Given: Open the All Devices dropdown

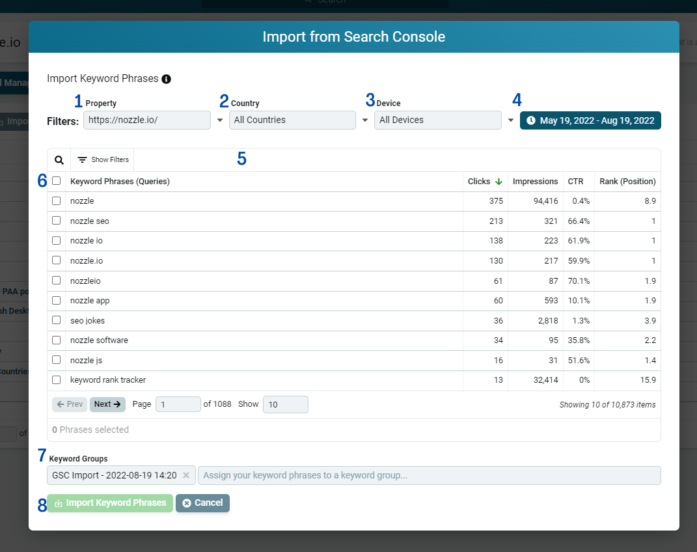Looking at the screenshot, I should pyautogui.click(x=438, y=120).
